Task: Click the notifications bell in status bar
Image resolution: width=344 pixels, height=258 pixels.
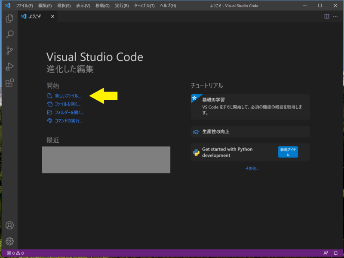Action: coord(336,253)
